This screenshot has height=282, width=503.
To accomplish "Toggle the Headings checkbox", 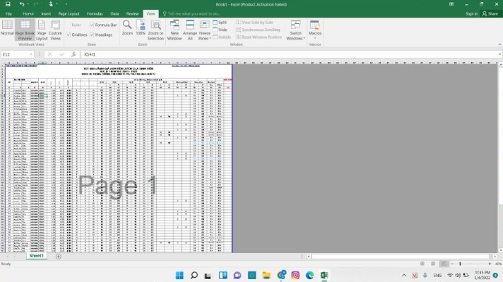I will pyautogui.click(x=92, y=35).
